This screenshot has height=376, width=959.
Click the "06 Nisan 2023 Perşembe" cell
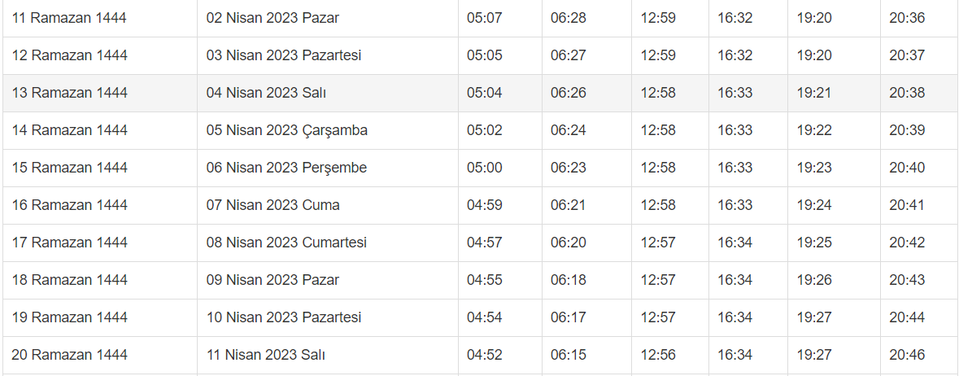pos(286,168)
